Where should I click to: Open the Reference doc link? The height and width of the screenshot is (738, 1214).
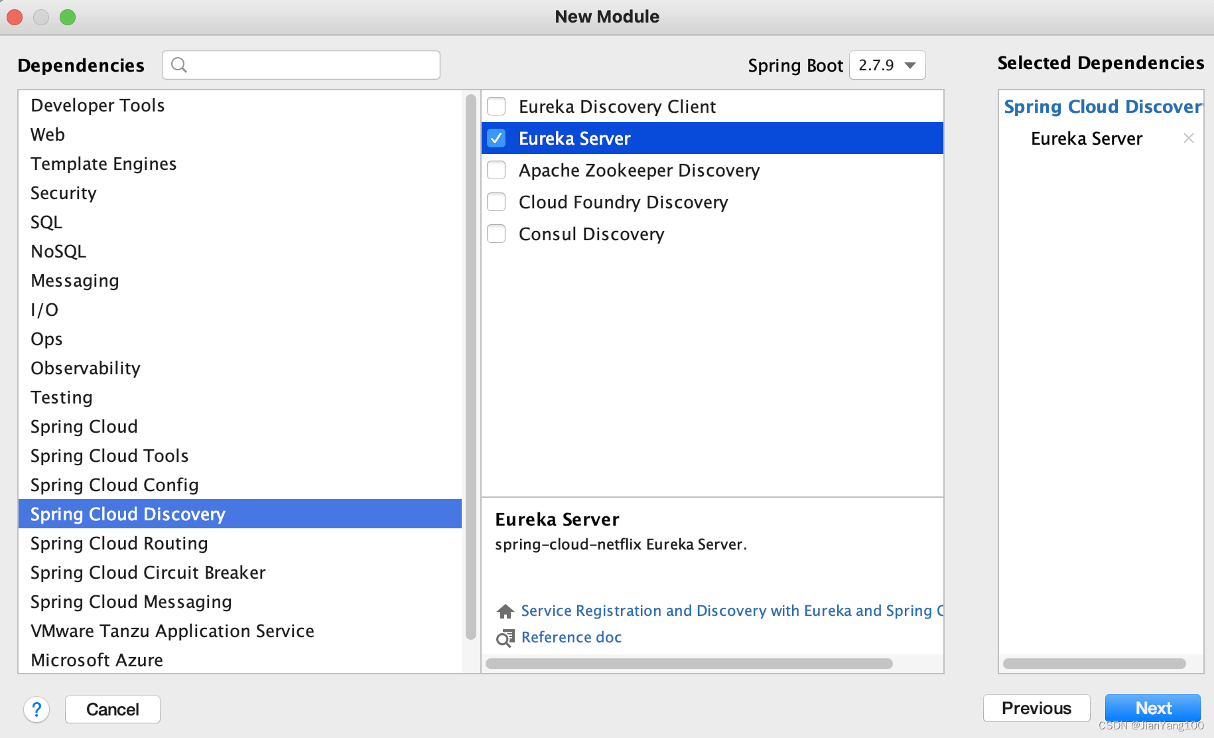coord(571,637)
